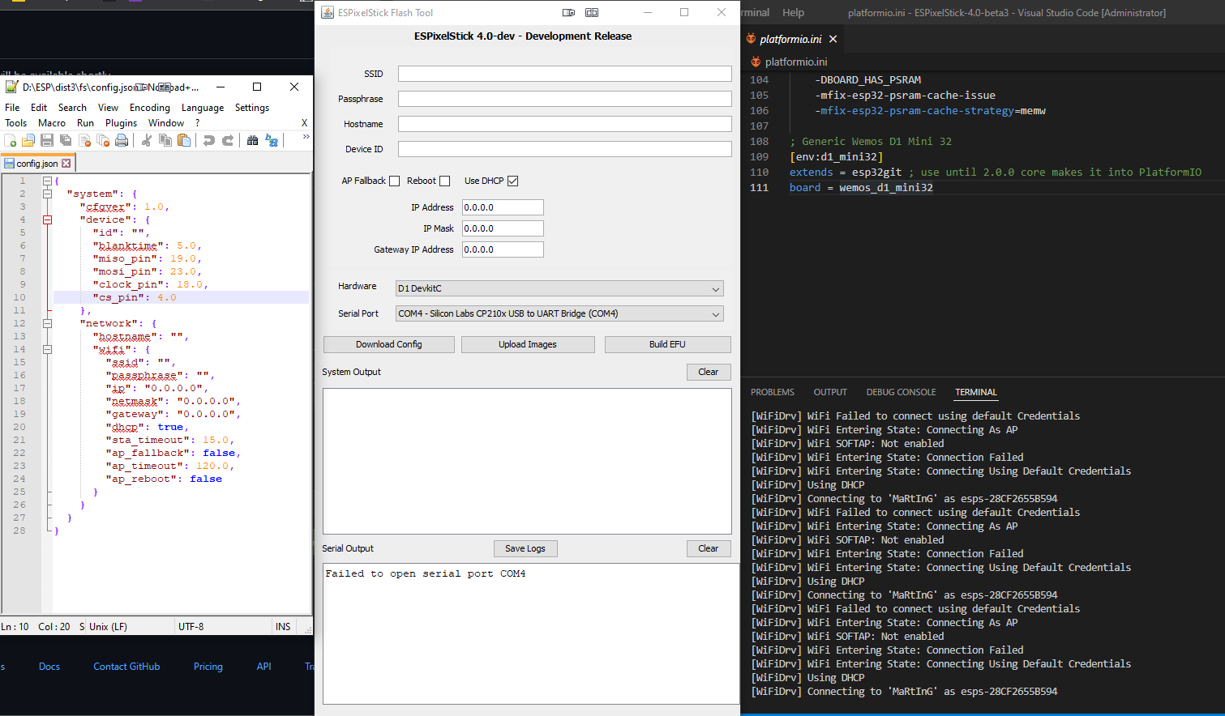
Task: Open the Help menu in VS Code
Action: coord(793,12)
